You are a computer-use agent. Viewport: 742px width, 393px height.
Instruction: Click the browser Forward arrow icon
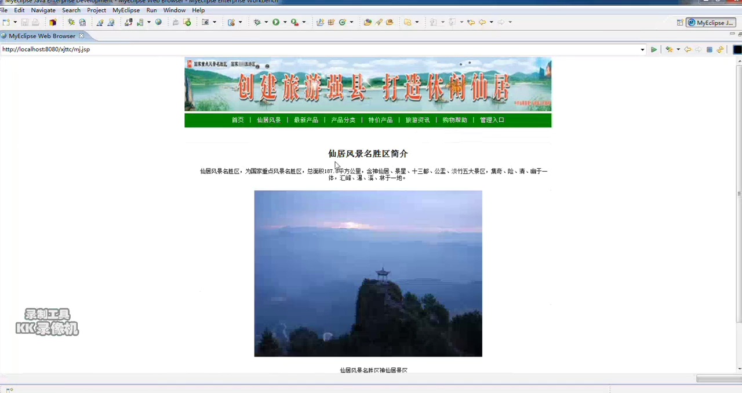pyautogui.click(x=698, y=50)
